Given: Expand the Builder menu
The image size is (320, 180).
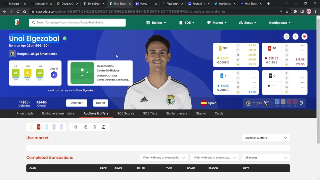Looking at the screenshot, I should click(156, 22).
